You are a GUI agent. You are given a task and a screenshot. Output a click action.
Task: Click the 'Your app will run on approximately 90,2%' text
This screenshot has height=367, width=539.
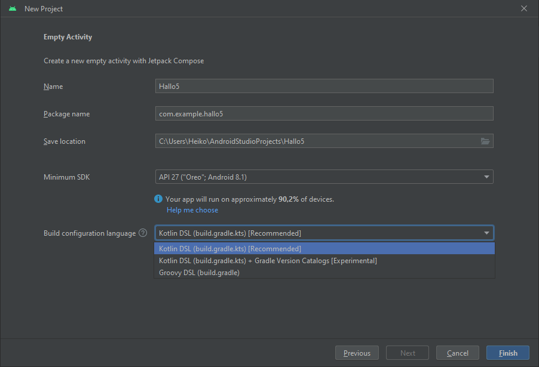[x=250, y=199]
